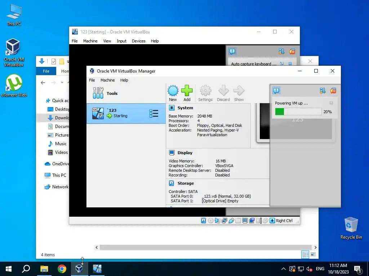Show hidden system tray icons

click(x=284, y=269)
